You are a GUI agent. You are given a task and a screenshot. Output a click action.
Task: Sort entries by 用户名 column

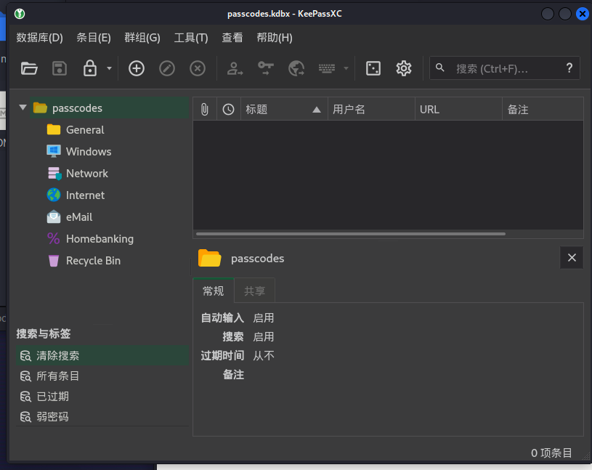click(371, 110)
